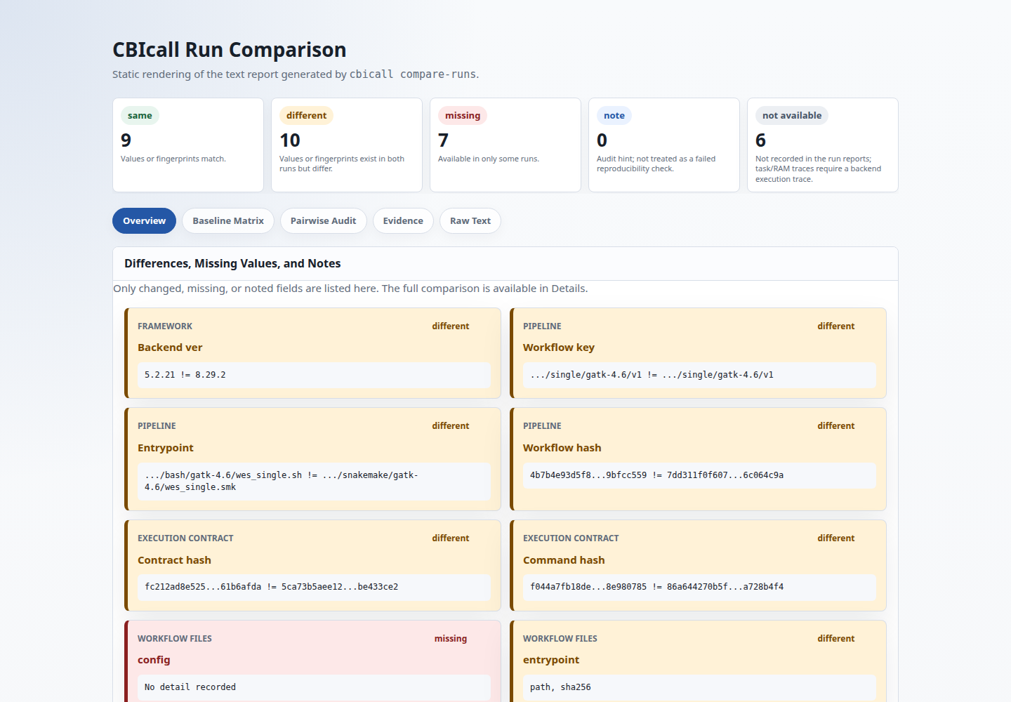Click 'EXECUTION CONTRACT' label above Contract hash

tap(185, 538)
